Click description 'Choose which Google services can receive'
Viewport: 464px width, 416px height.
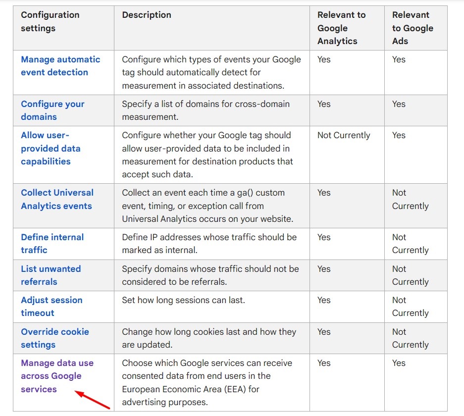[x=207, y=382]
